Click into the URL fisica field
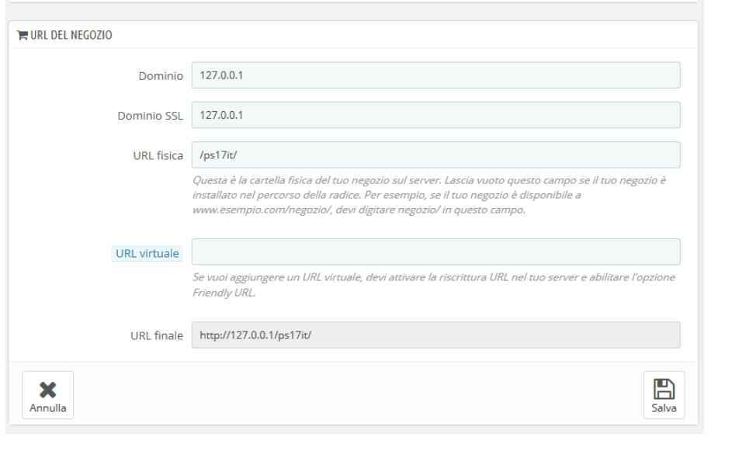This screenshot has width=732, height=469. [435, 155]
